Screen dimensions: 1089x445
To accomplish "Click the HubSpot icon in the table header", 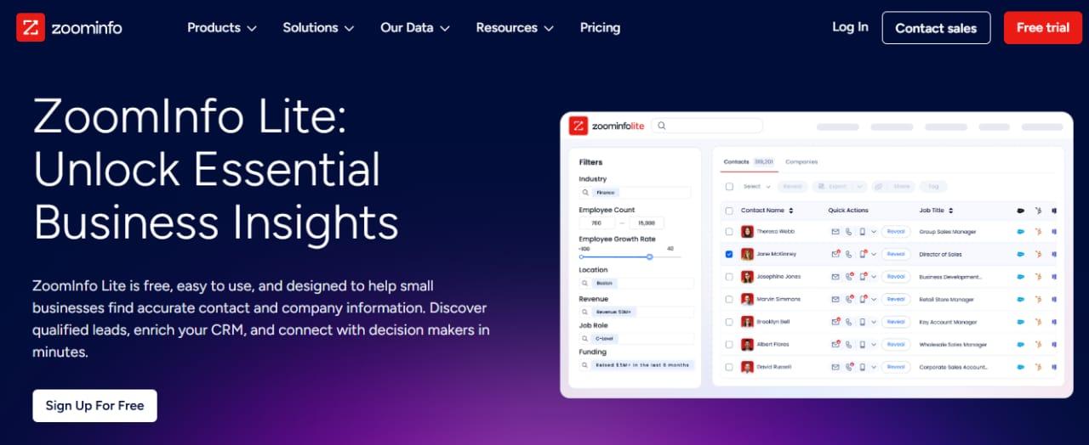I will tap(1038, 211).
